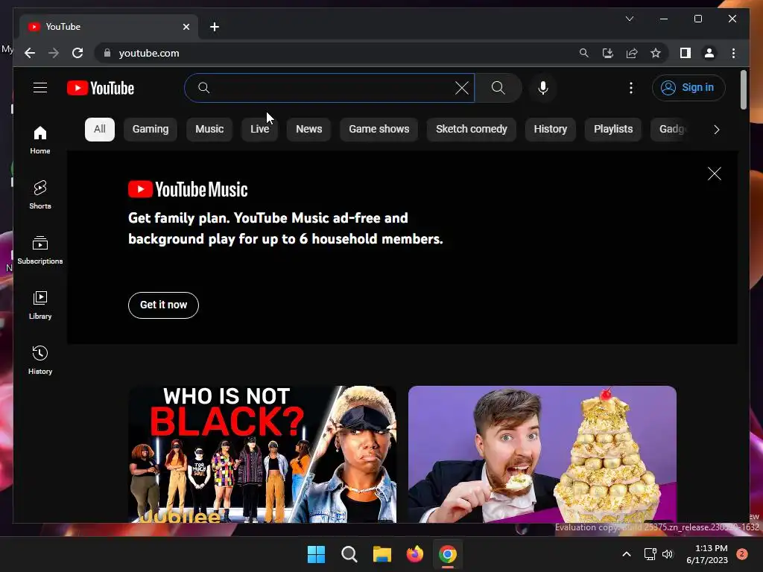The width and height of the screenshot is (763, 572).
Task: Click the YouTube Music logo in banner
Action: (188, 189)
